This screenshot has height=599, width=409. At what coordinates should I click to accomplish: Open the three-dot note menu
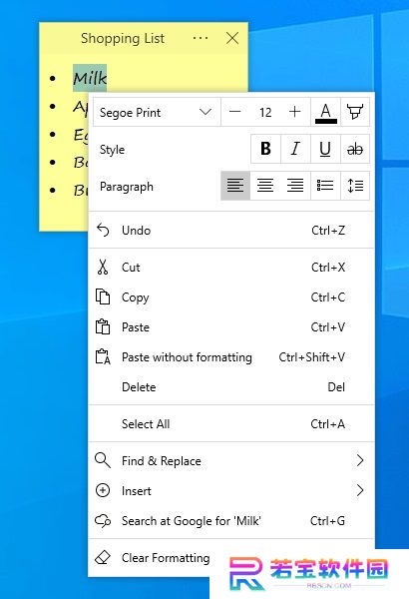click(201, 38)
